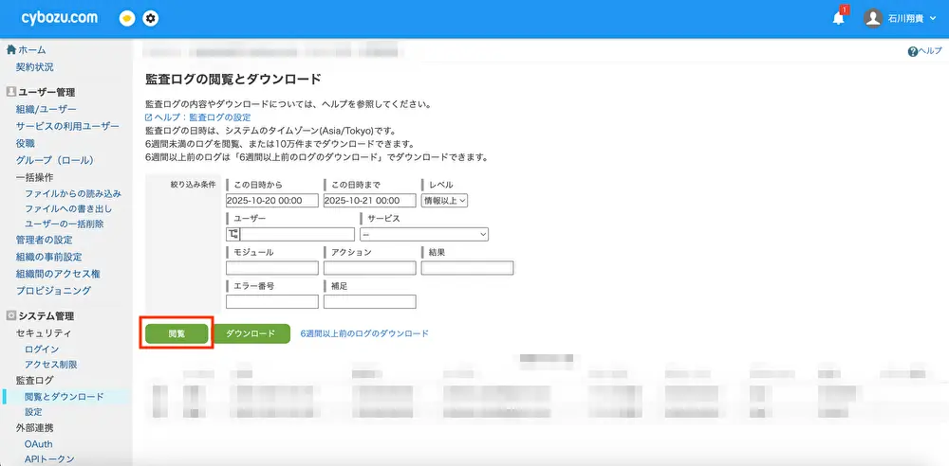The image size is (949, 466).
Task: Open 組織の事前設定
Action: pos(49,257)
